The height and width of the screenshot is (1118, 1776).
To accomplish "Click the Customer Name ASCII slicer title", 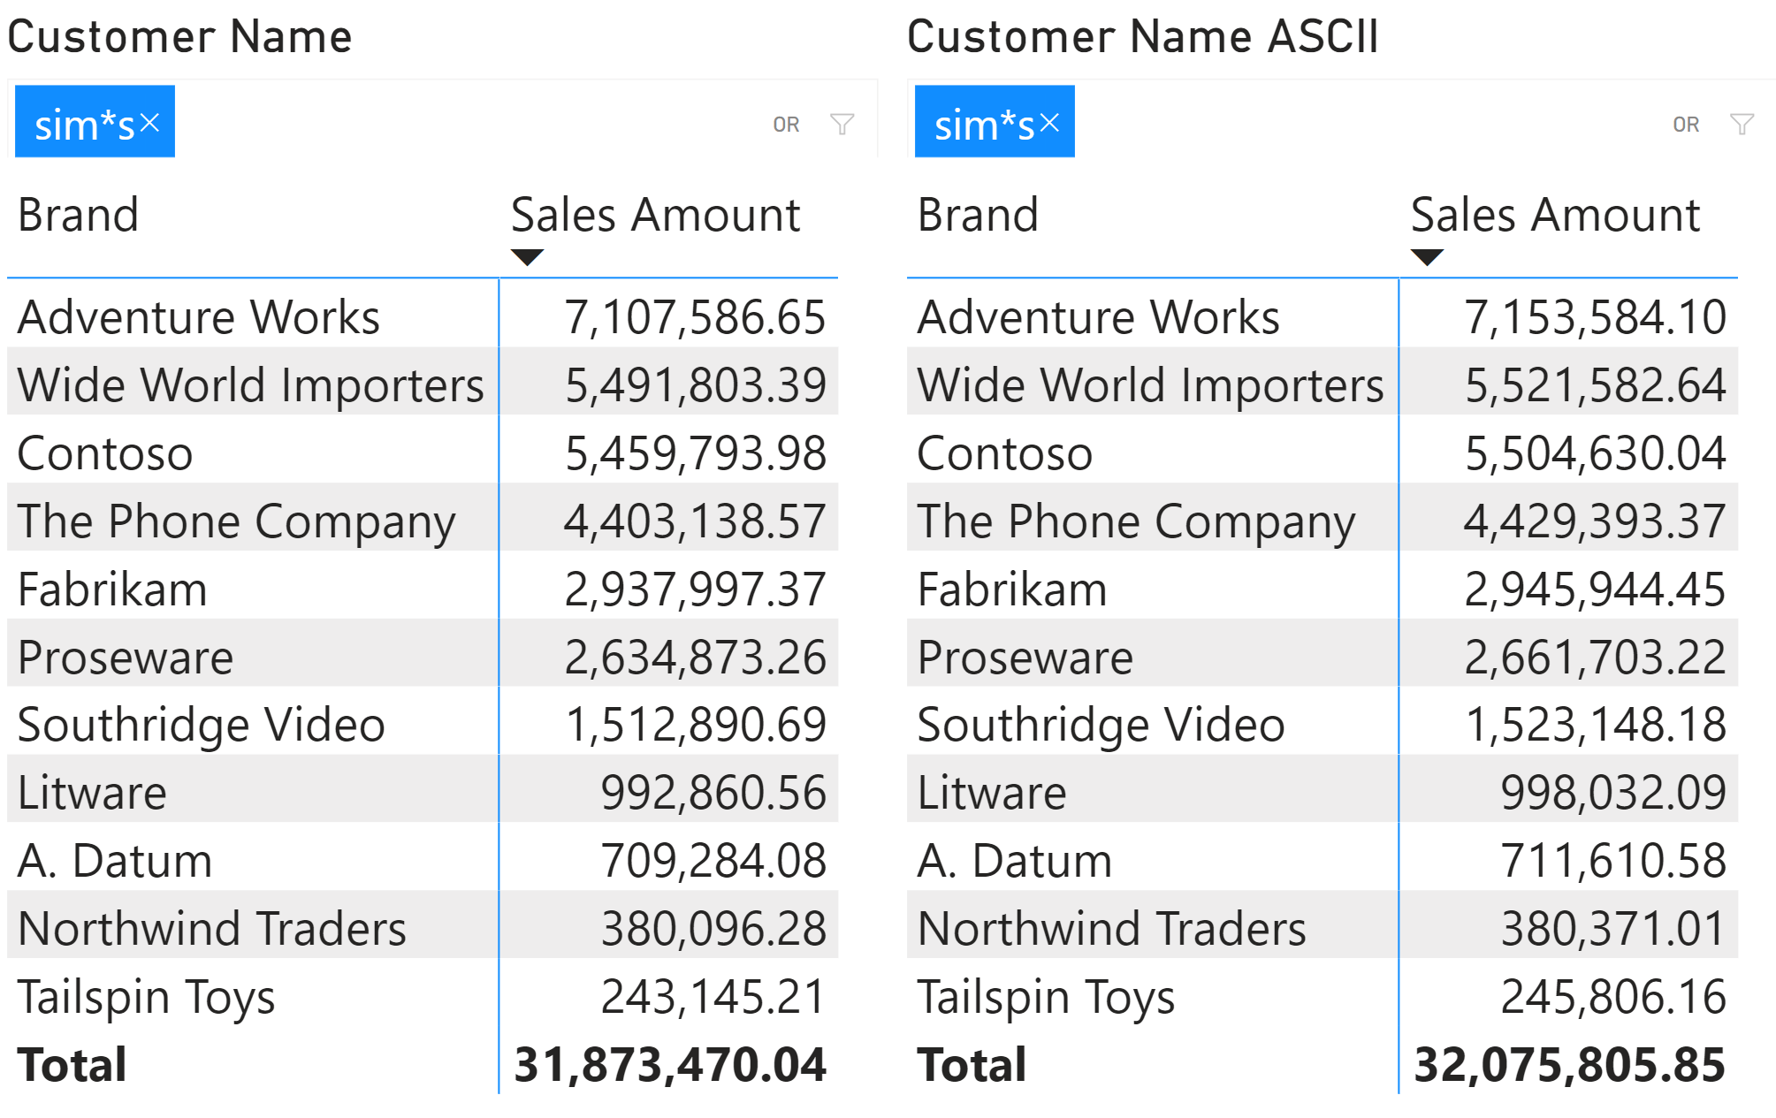I will click(1143, 36).
